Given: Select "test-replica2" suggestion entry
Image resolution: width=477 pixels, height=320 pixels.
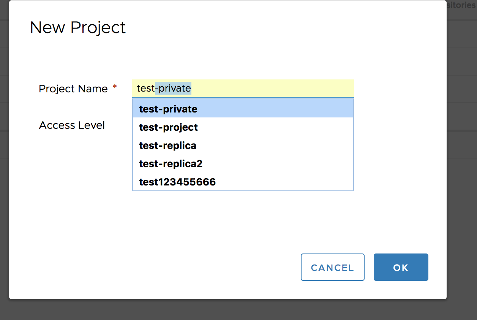Looking at the screenshot, I should pos(171,164).
